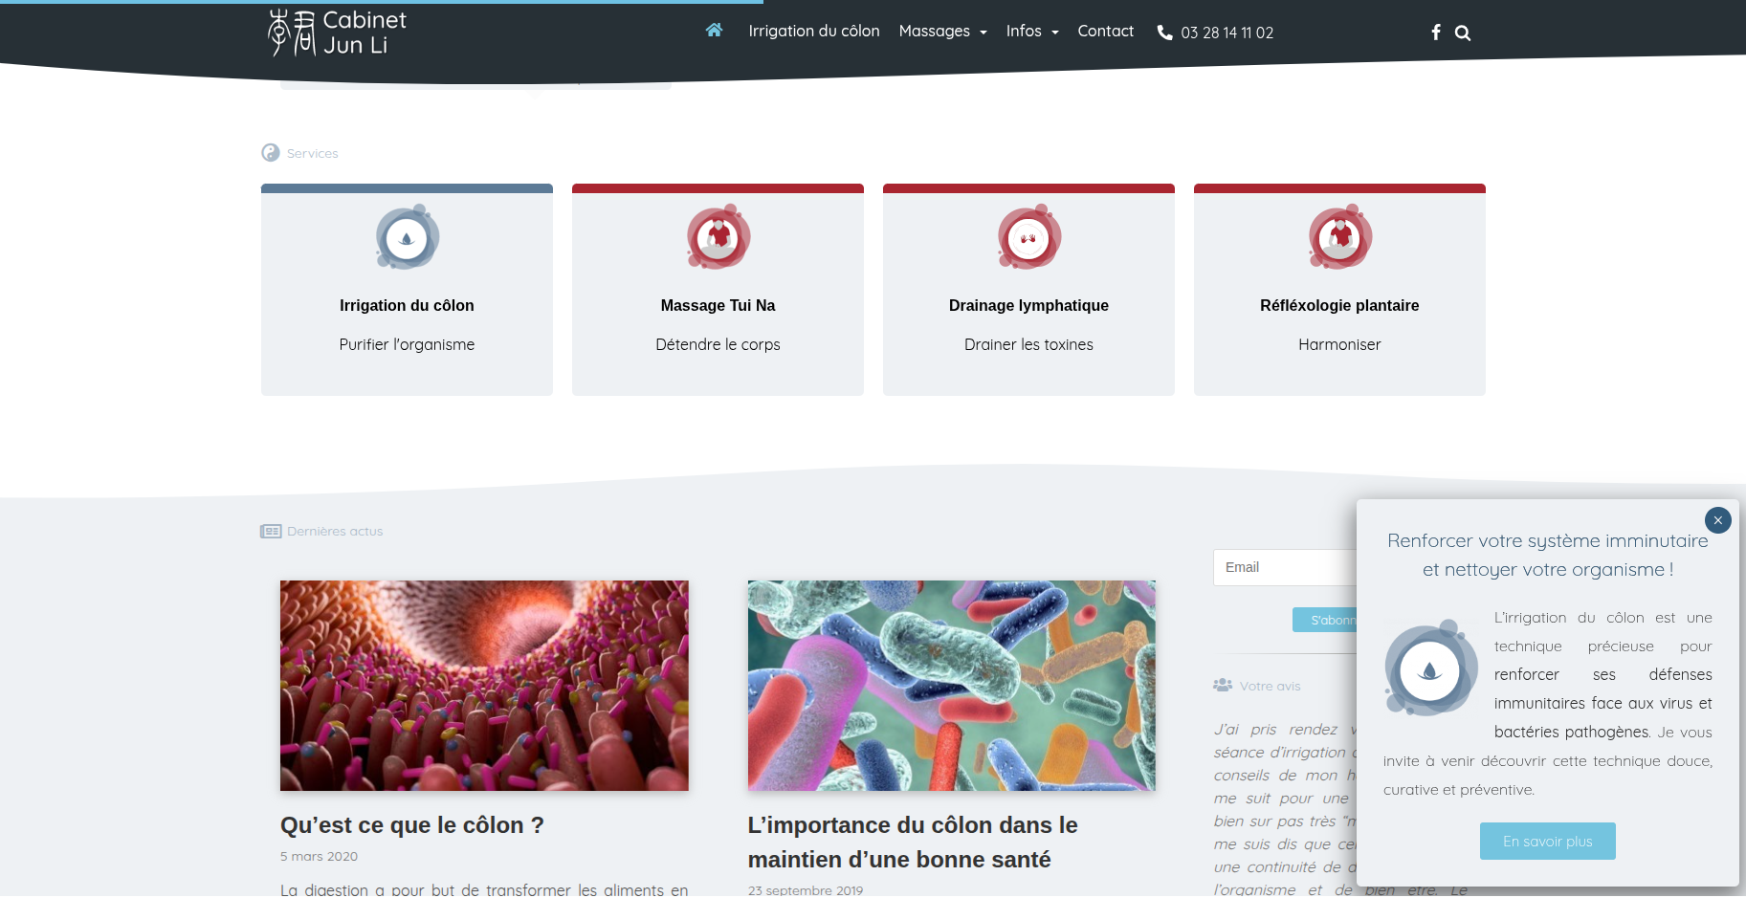
Task: Click the Cabinet Jun Li logo
Action: (337, 33)
